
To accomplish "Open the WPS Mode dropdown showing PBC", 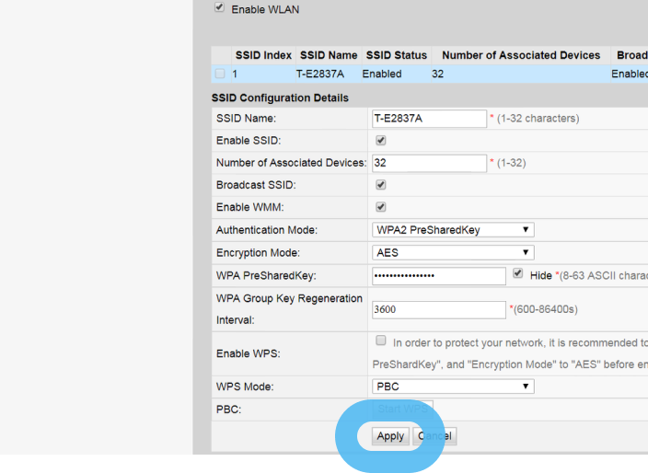I will coord(452,386).
